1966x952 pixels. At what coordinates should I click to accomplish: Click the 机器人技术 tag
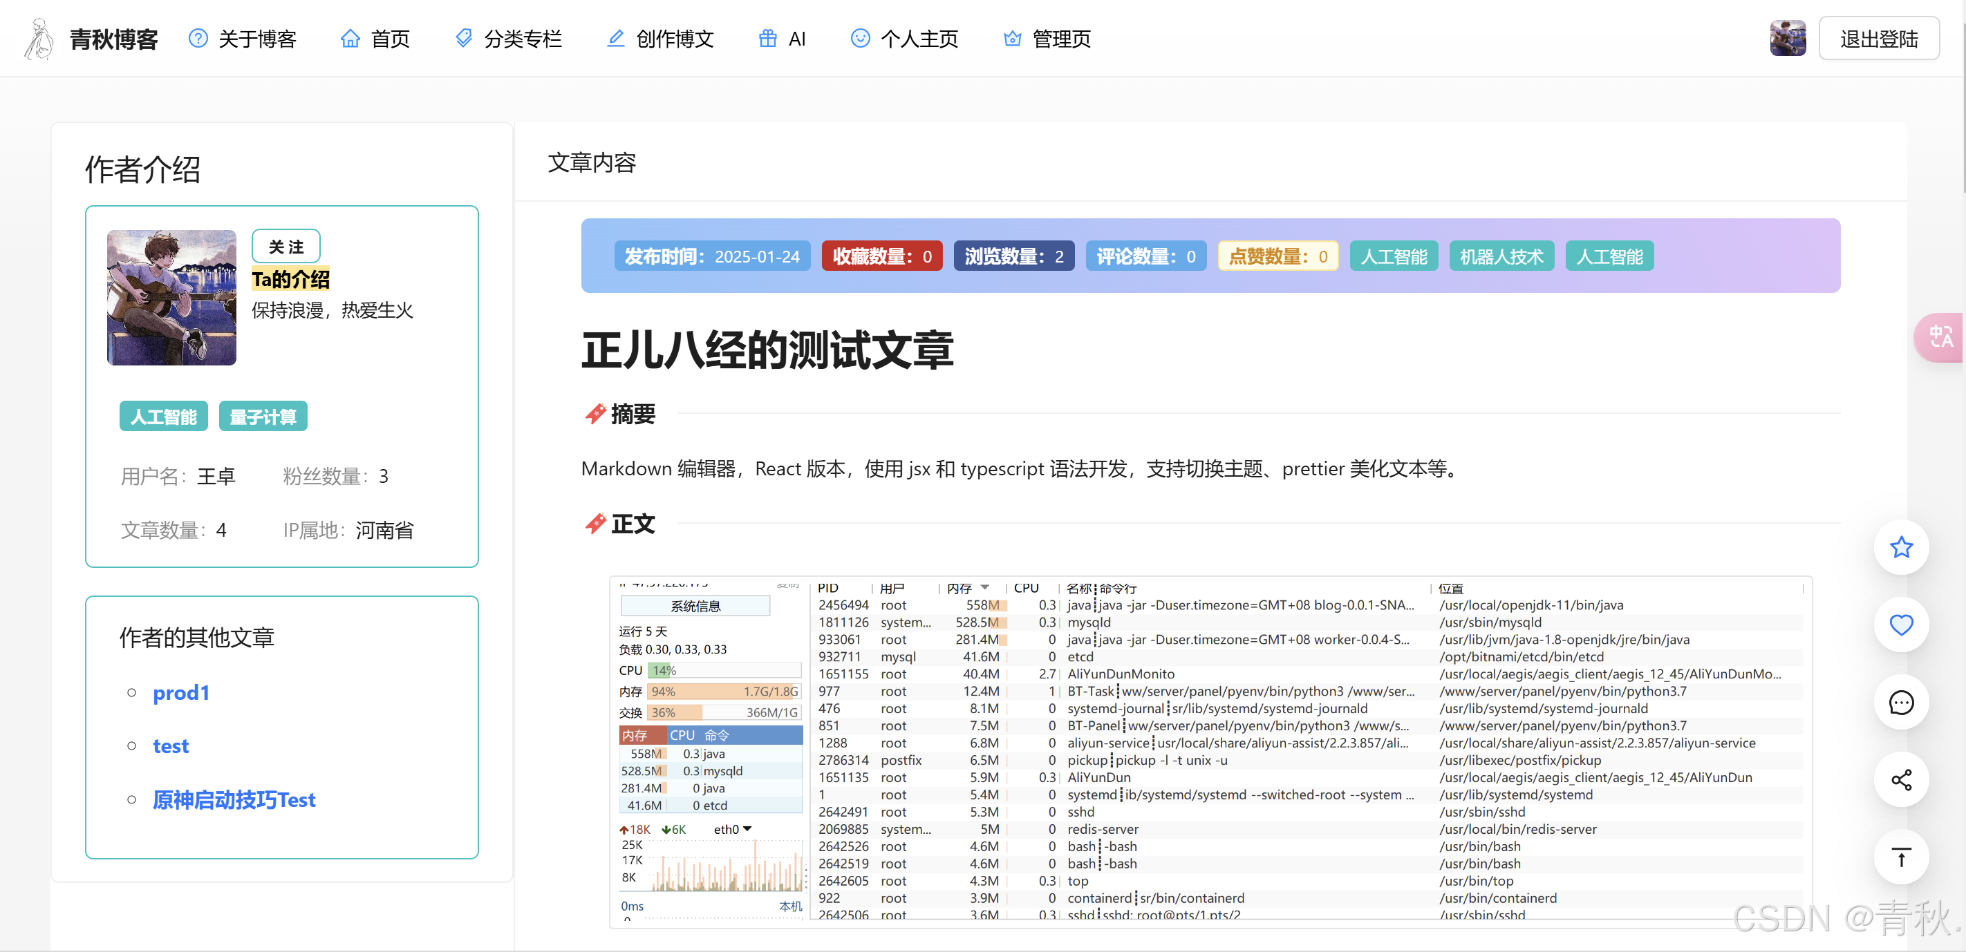point(1501,256)
